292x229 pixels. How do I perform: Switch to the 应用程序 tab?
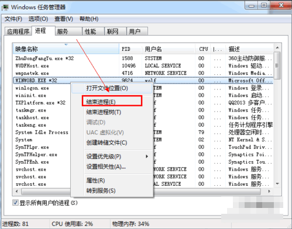pos(18,32)
